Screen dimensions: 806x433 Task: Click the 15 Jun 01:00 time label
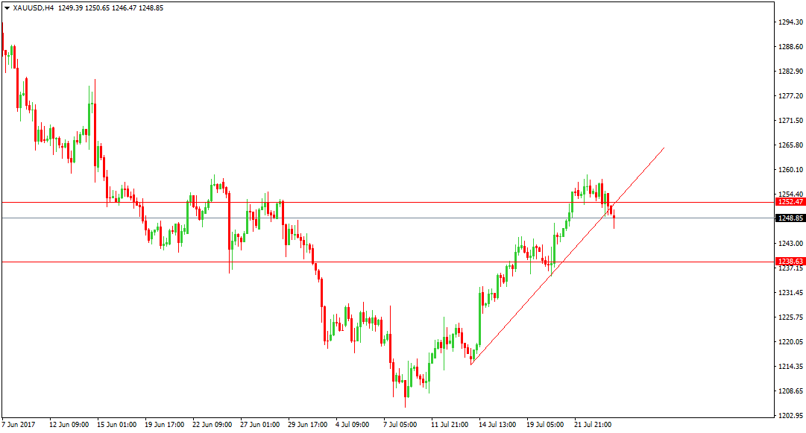click(116, 425)
